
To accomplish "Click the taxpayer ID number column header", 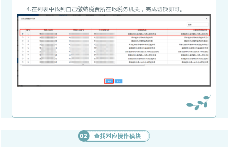I will [x=78, y=30].
